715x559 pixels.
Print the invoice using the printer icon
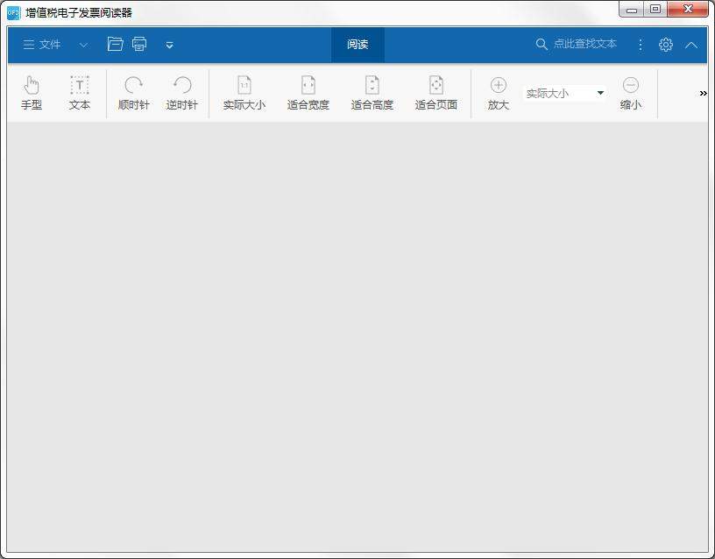coord(138,44)
